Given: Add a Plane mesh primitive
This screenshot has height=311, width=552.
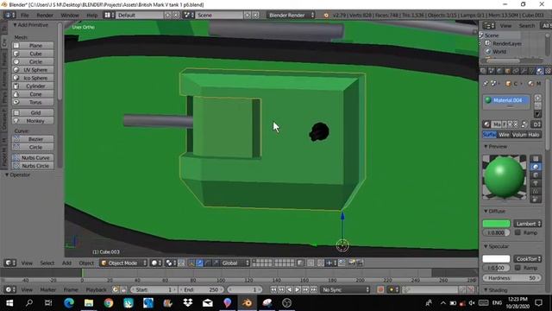Looking at the screenshot, I should (x=33, y=46).
